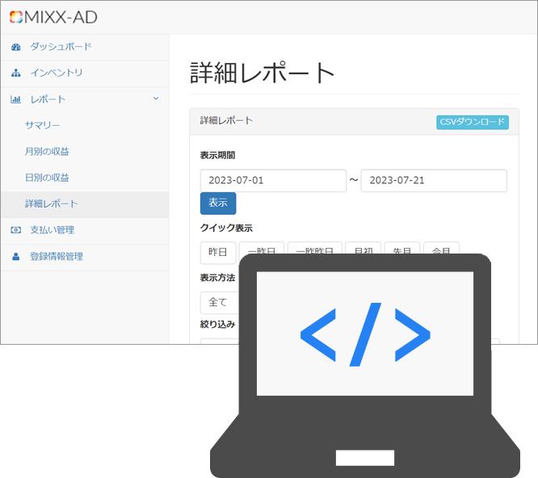Image resolution: width=538 pixels, height=478 pixels.
Task: Click the user icon for 登録情報管理
Action: tap(15, 257)
